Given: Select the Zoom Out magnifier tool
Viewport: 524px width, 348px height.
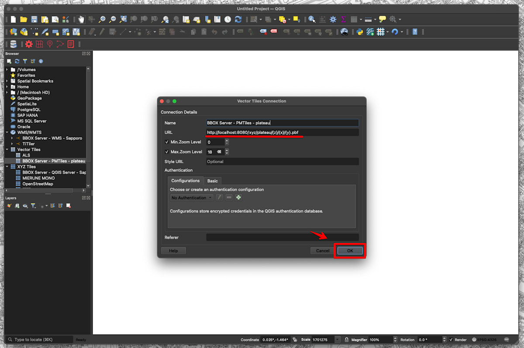Looking at the screenshot, I should 113,20.
